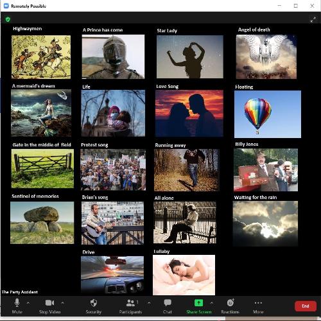Maximize the Remotely Possible window
Viewport: 321px width, 321px height.
pos(296,6)
